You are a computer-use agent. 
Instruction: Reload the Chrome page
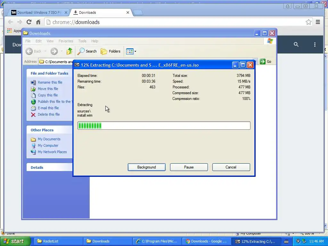pyautogui.click(x=29, y=22)
